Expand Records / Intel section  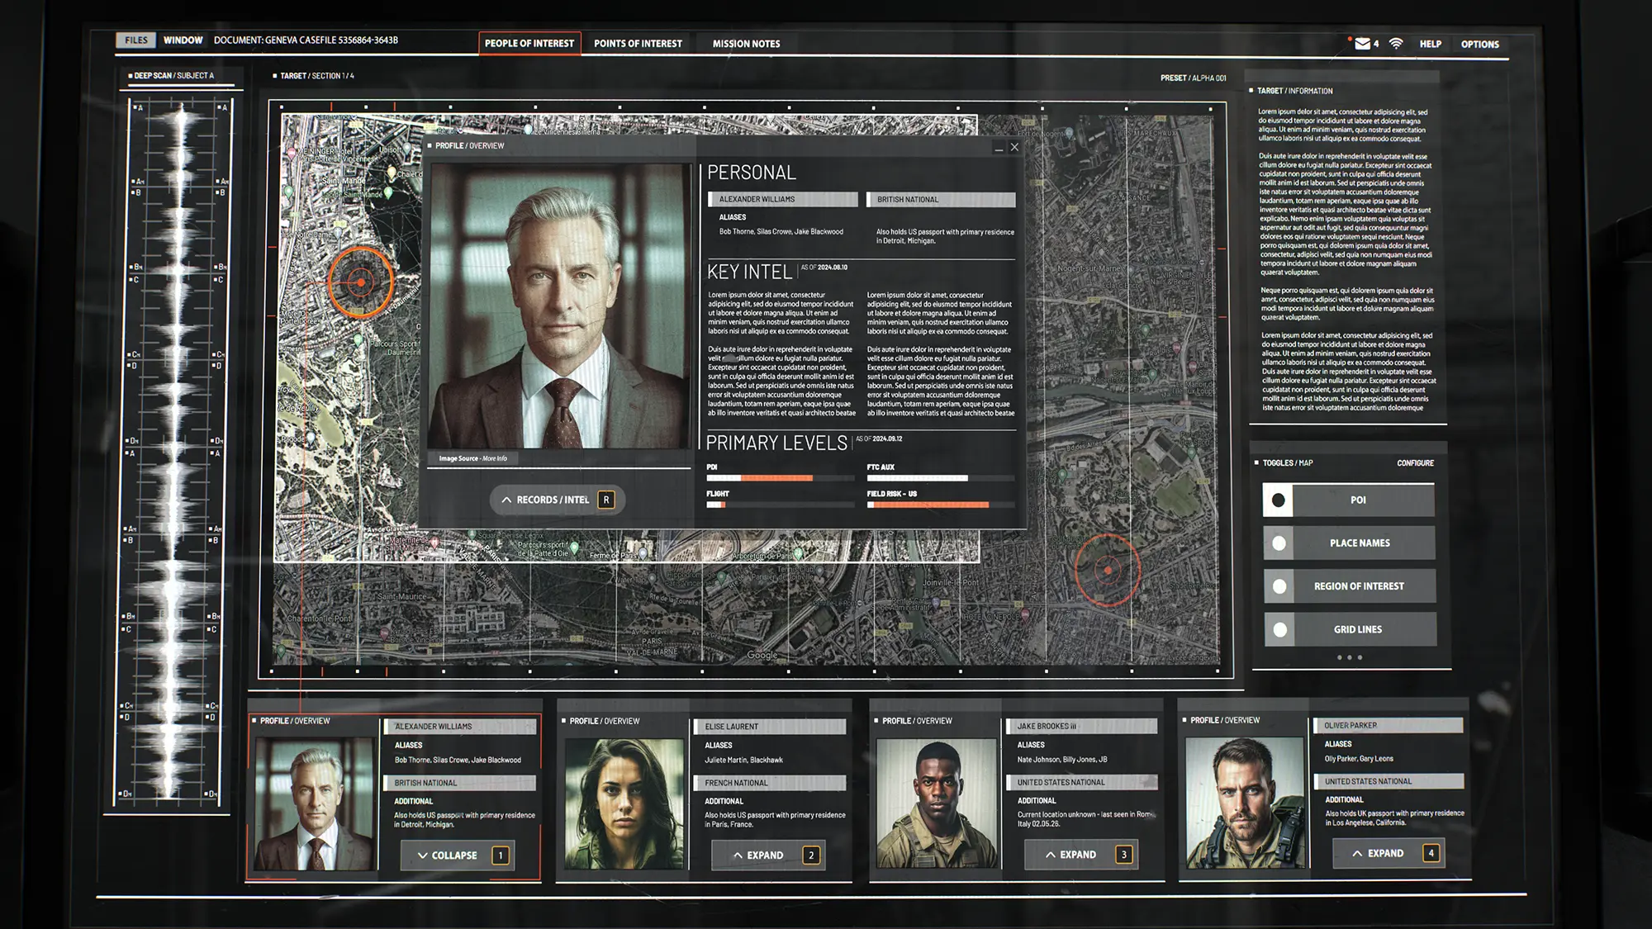coord(558,500)
